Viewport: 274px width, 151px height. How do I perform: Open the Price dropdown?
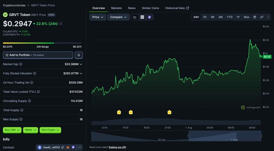(x=98, y=17)
